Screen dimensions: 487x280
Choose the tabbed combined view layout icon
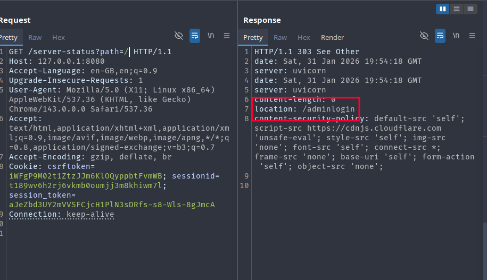click(x=470, y=9)
